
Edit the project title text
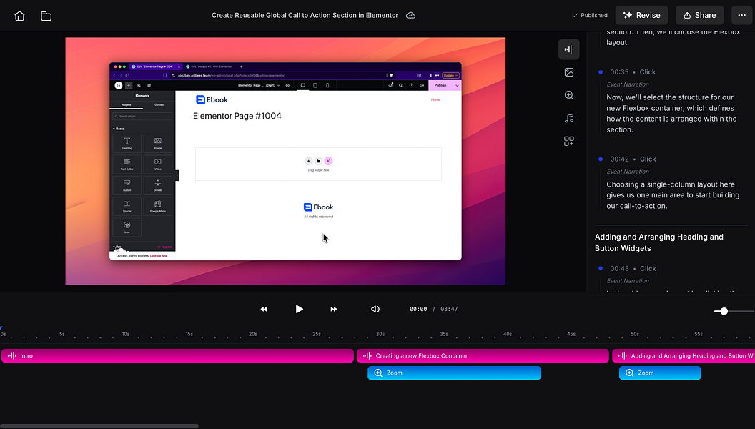[x=305, y=16]
